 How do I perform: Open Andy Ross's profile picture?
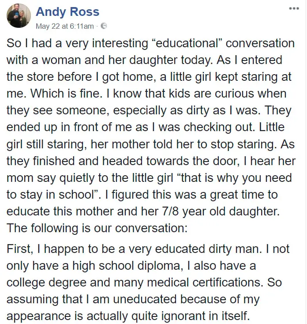coord(19,15)
